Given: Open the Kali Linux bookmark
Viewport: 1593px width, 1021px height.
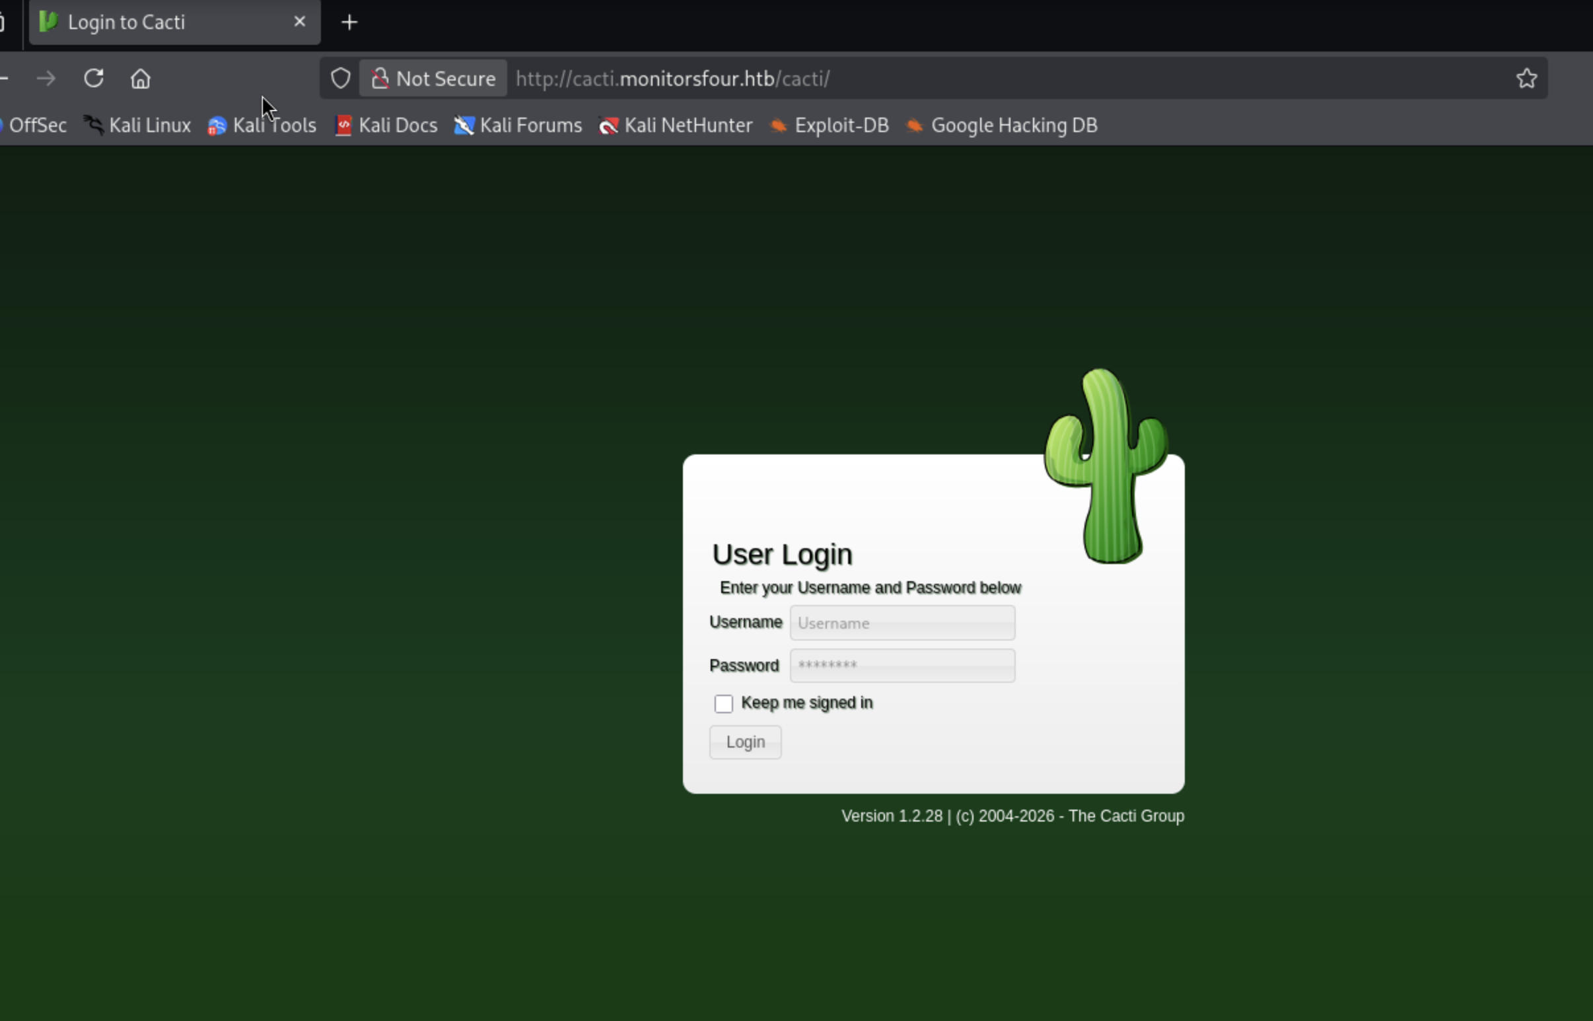Looking at the screenshot, I should point(137,125).
